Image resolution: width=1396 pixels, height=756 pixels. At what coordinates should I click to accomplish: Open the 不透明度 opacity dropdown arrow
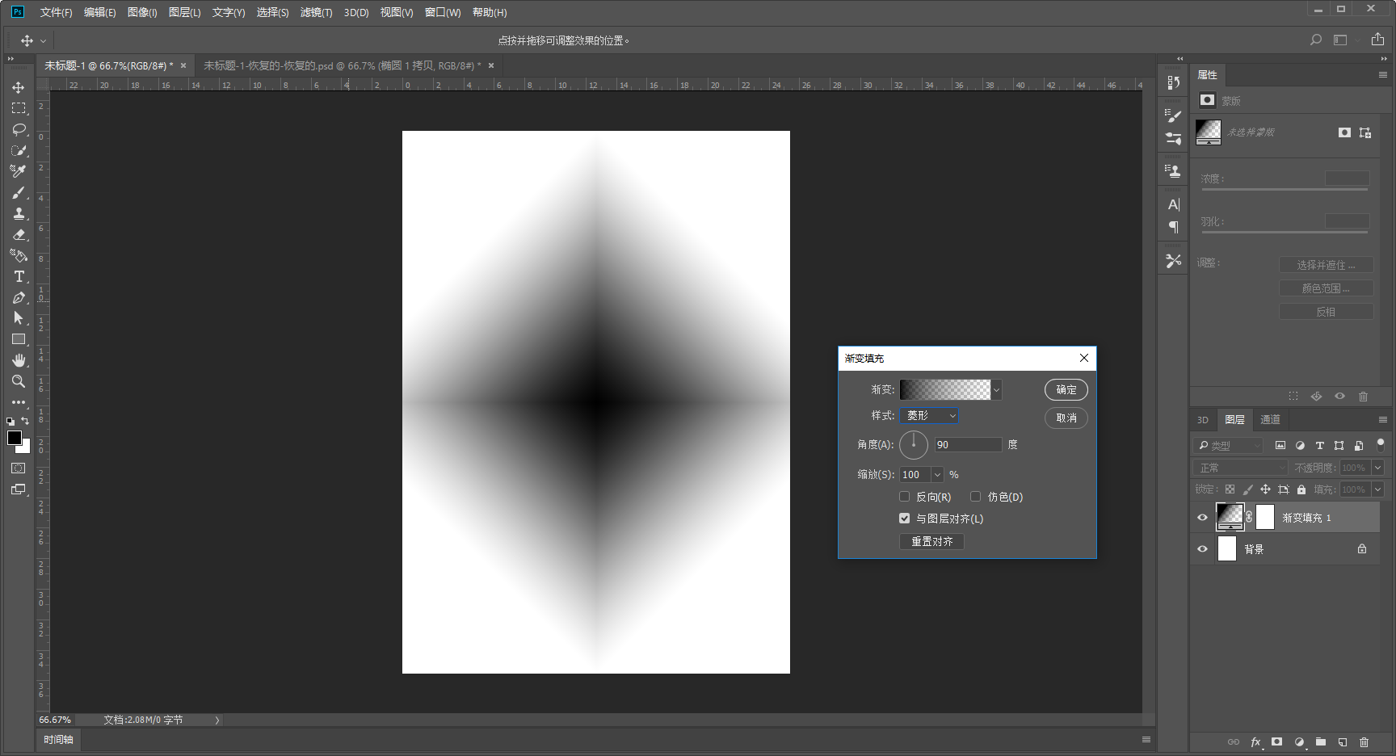(1378, 468)
